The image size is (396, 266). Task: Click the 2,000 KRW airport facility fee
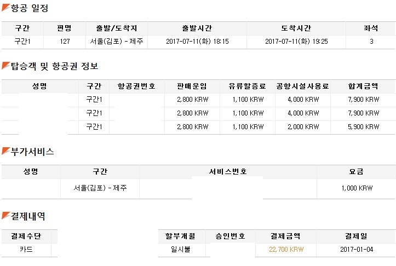[x=303, y=127]
